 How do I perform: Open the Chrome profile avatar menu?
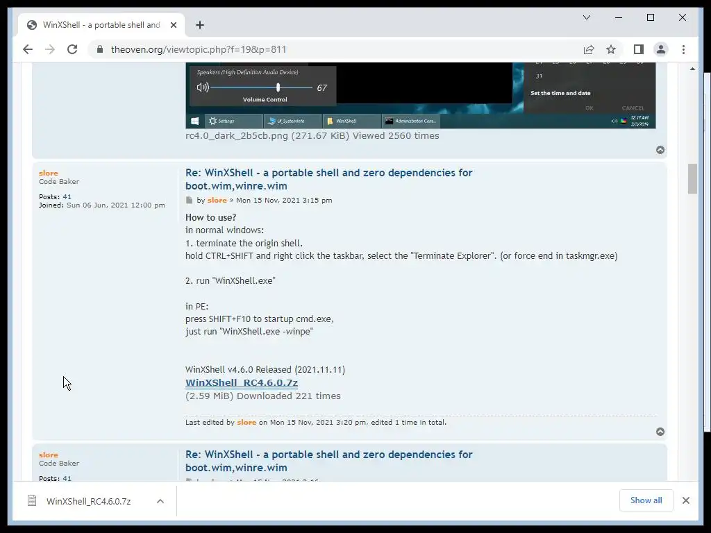661,49
